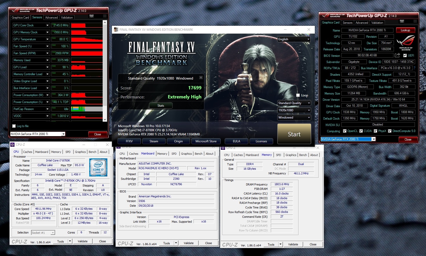Click the Start benchmark button
This screenshot has height=256, width=426.
(x=294, y=134)
